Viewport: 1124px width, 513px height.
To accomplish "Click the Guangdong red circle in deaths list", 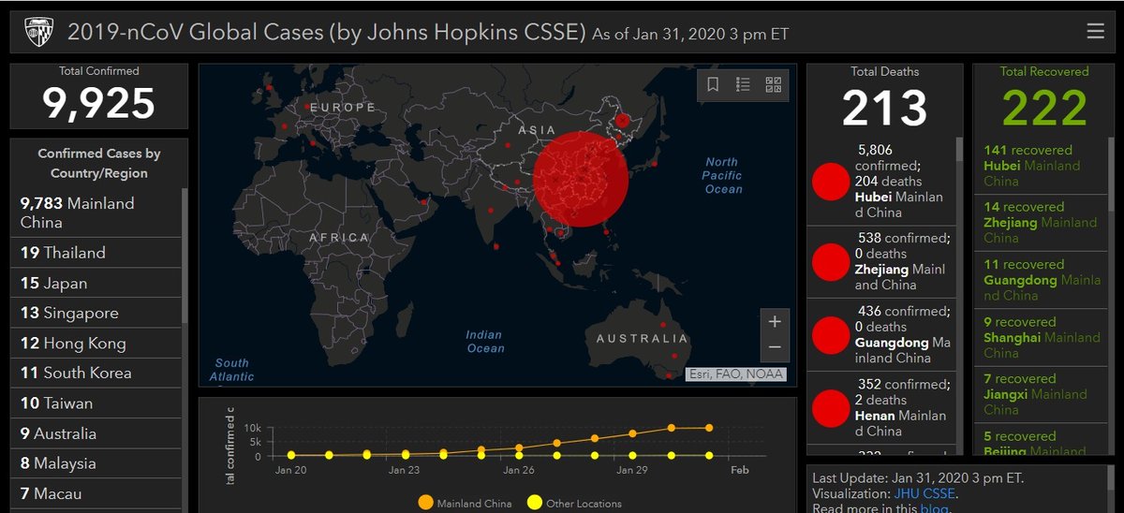I will (830, 335).
